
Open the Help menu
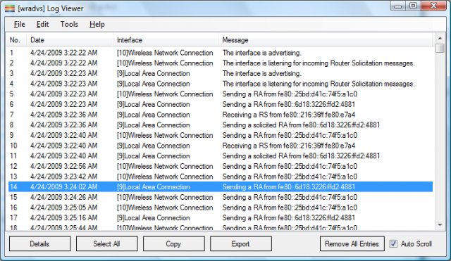[97, 25]
